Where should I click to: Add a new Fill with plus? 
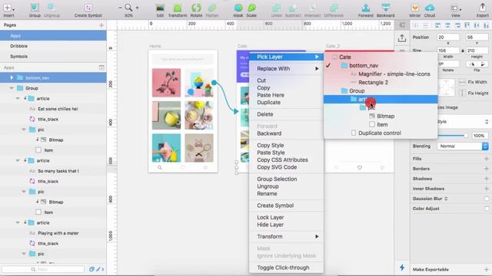pyautogui.click(x=487, y=159)
